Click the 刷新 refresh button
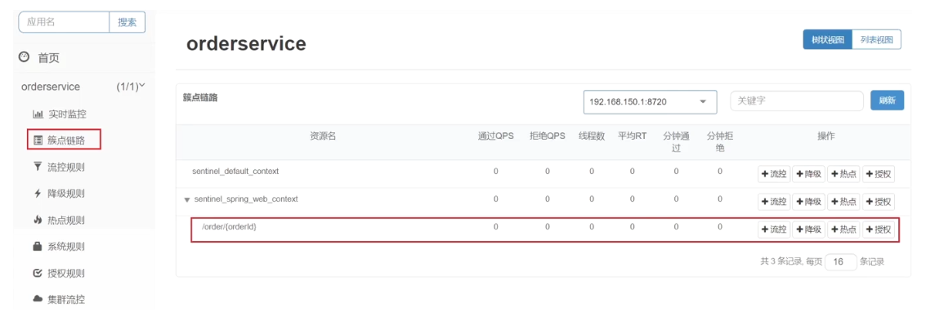The width and height of the screenshot is (935, 317). pos(888,100)
